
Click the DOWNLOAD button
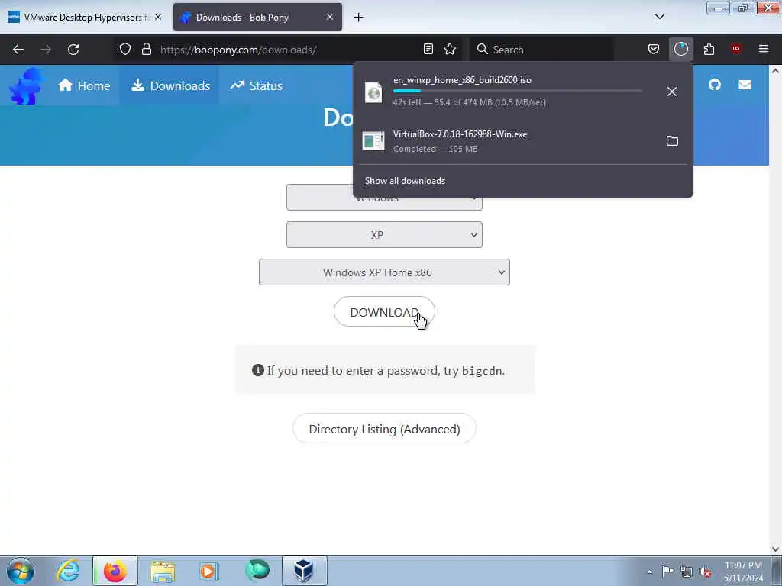[x=384, y=312]
